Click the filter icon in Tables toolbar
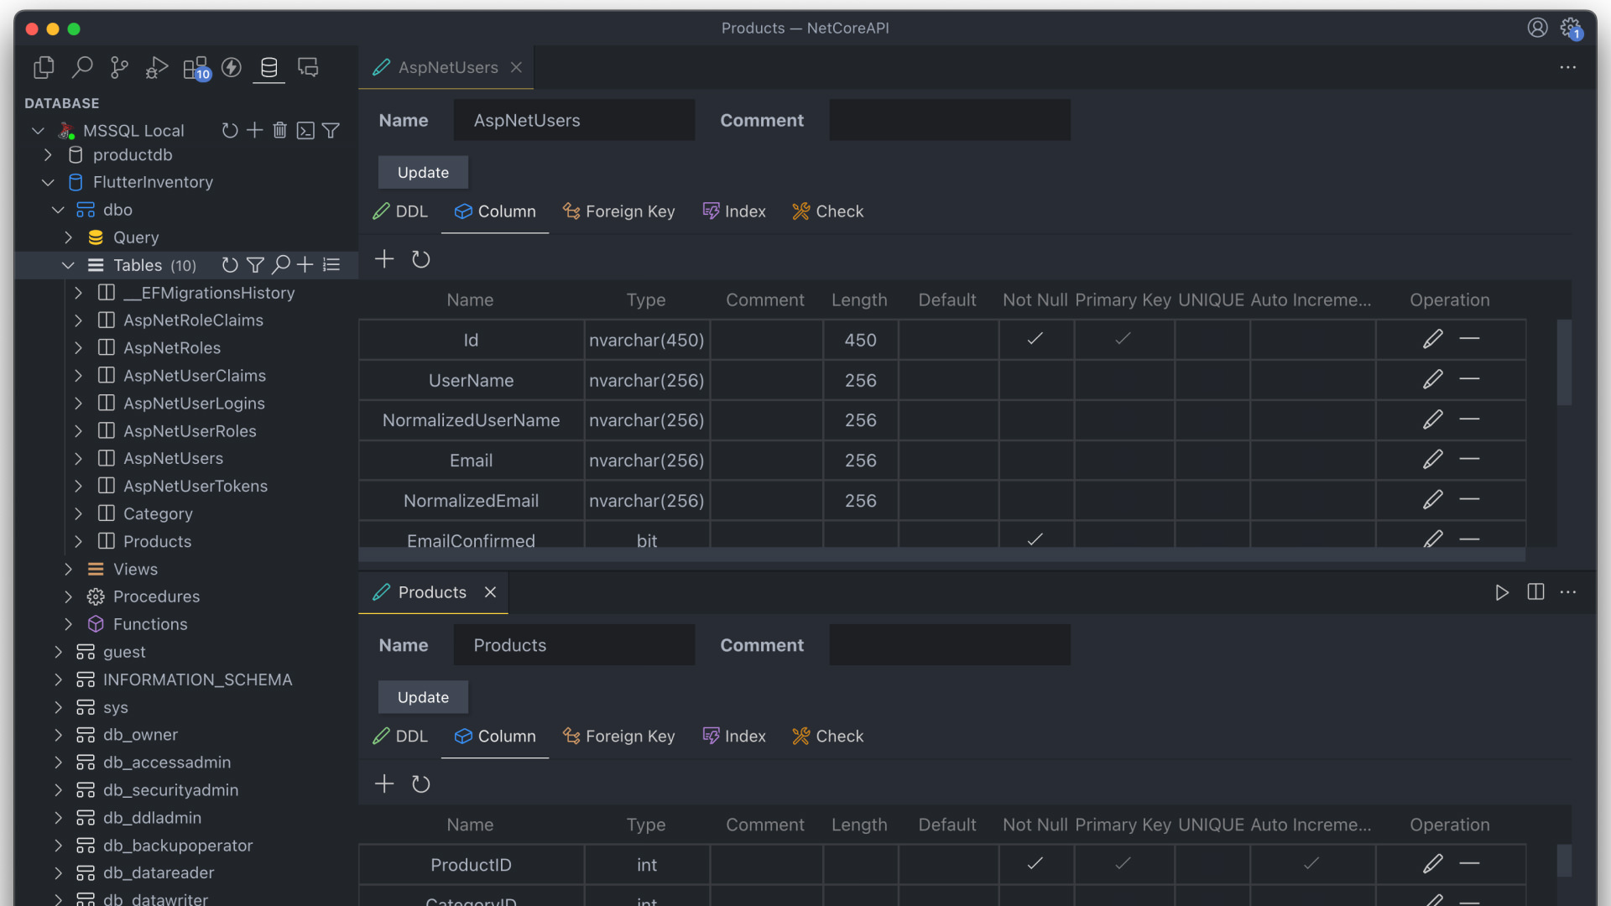 (x=253, y=264)
